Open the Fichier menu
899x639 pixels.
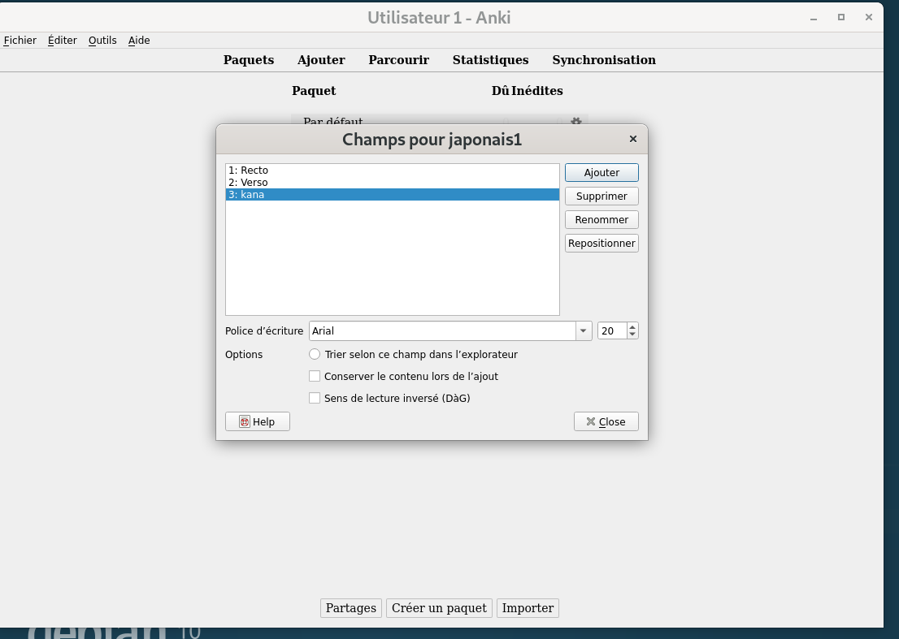(20, 41)
